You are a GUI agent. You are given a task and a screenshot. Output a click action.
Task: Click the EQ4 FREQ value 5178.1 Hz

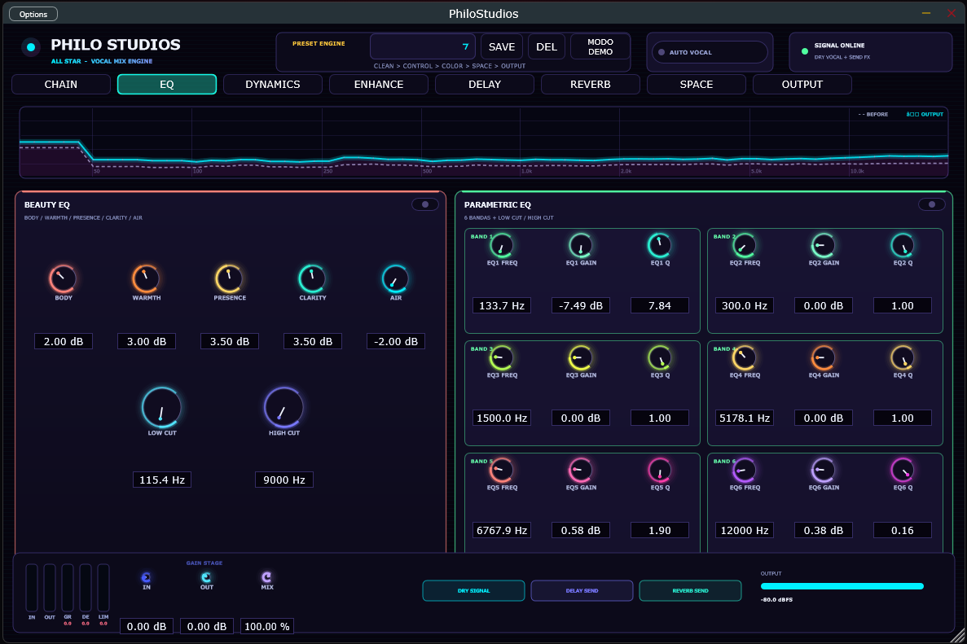click(x=745, y=418)
